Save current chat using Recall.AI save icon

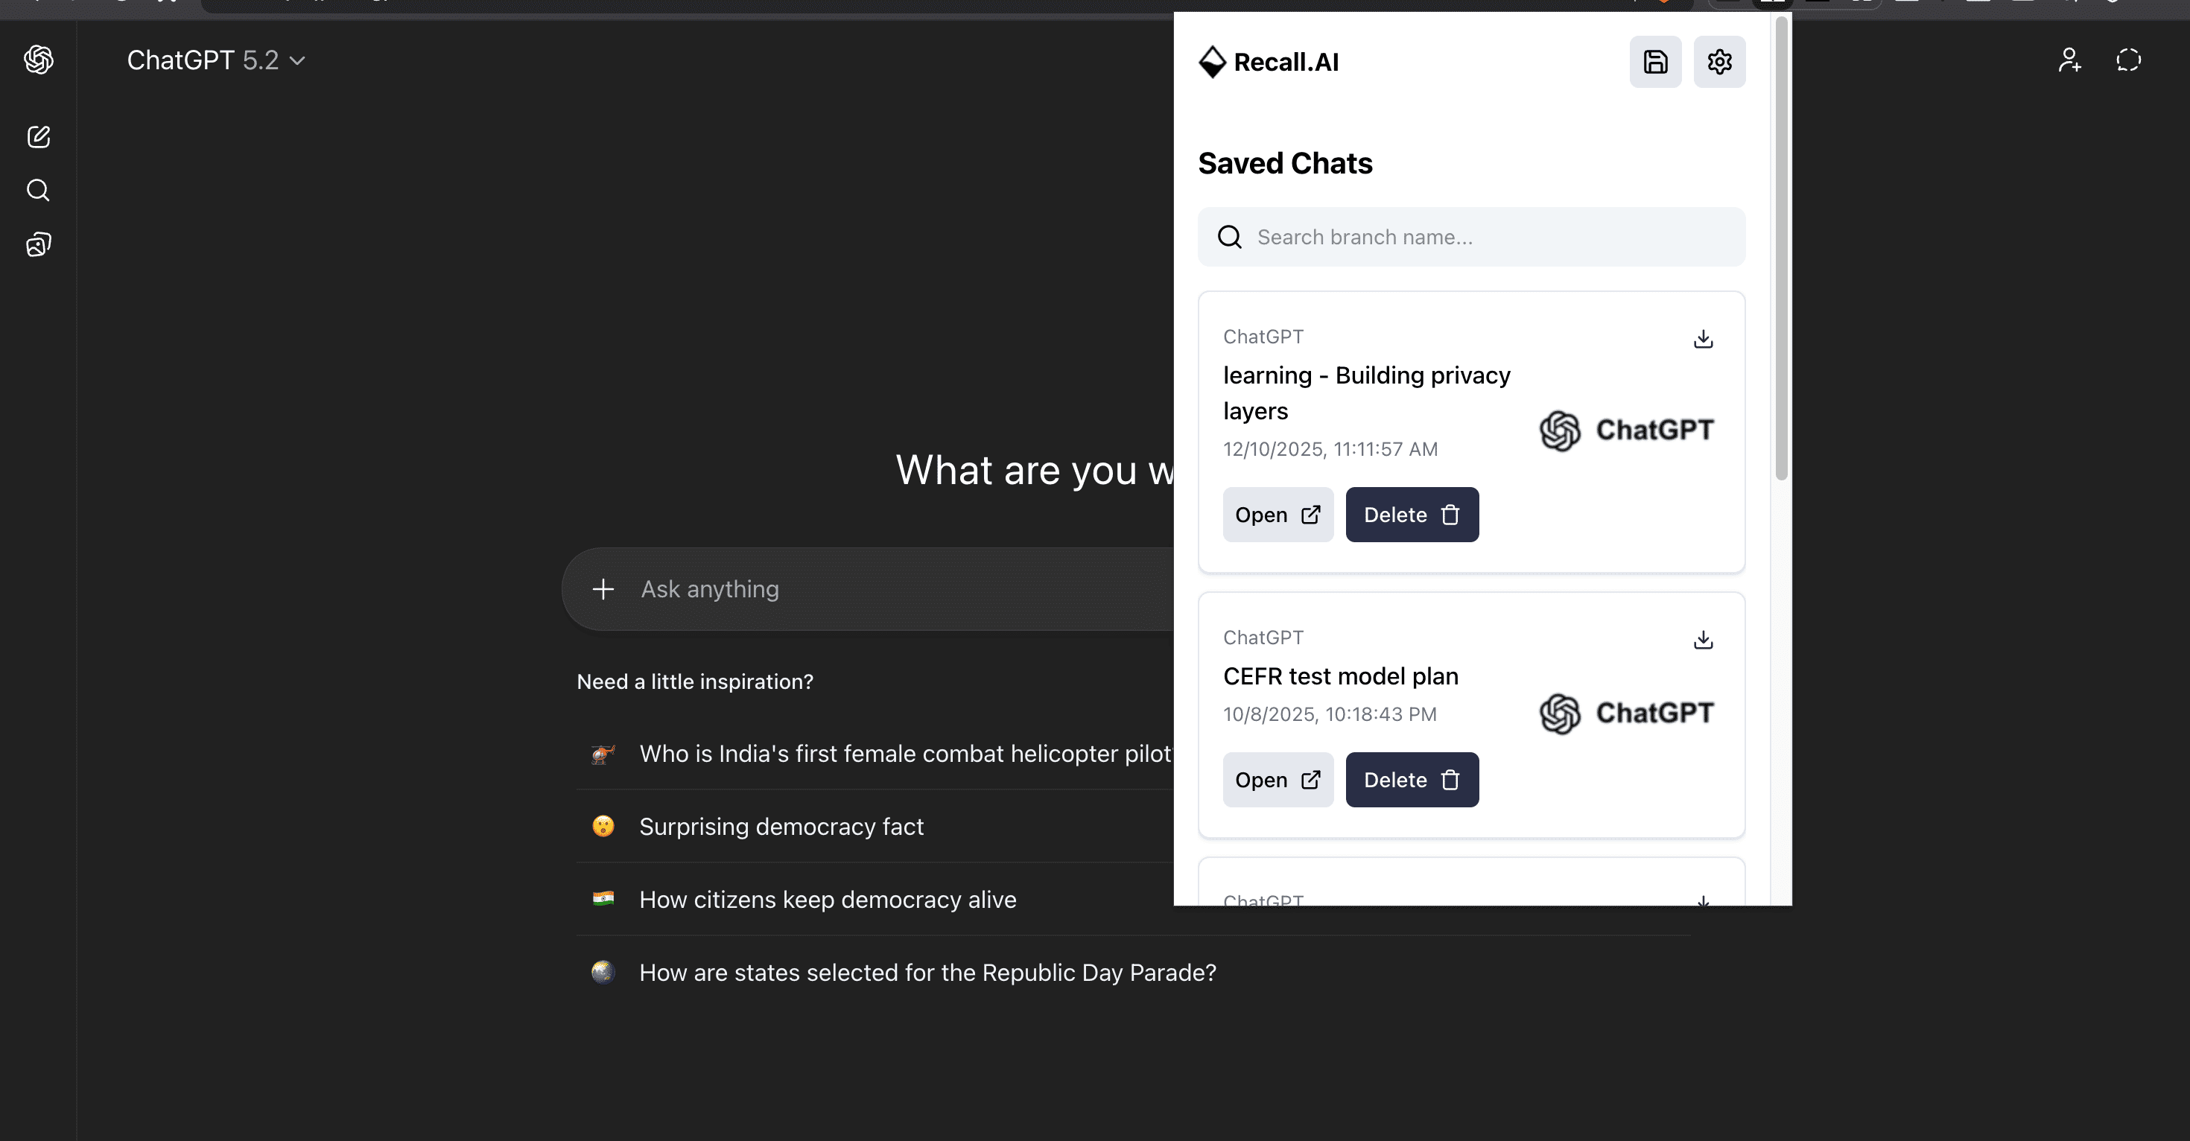click(1654, 61)
